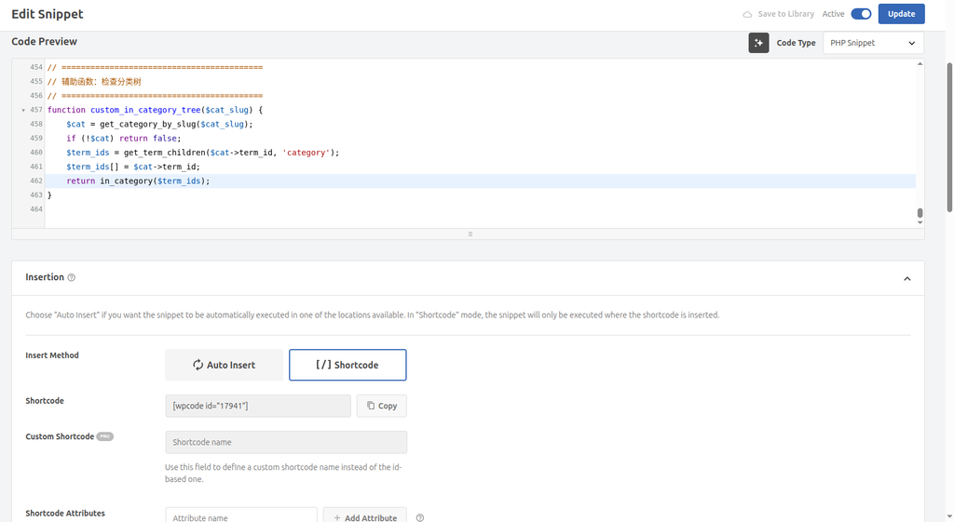The image size is (954, 522).
Task: Toggle the Active snippet switch
Action: [861, 14]
